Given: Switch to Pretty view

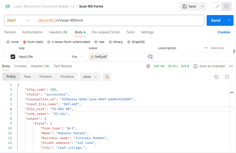Looking at the screenshot, I should (x=11, y=77).
